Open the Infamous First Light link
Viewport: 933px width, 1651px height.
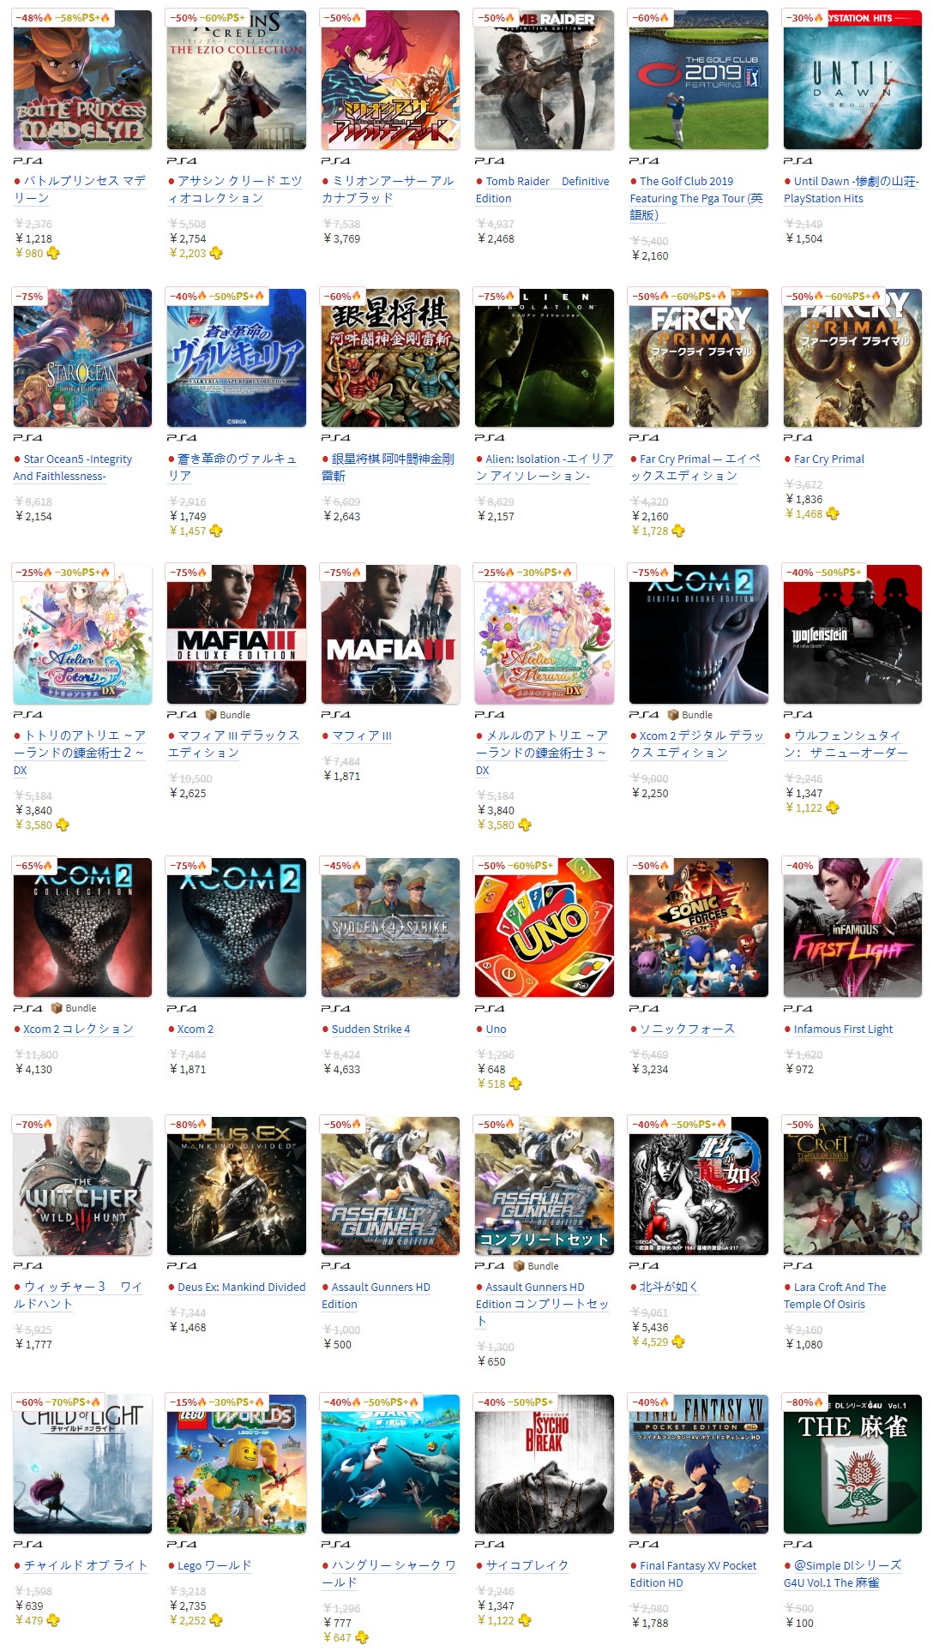point(843,1029)
